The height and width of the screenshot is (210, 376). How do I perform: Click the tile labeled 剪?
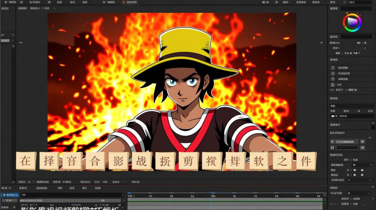(189, 161)
